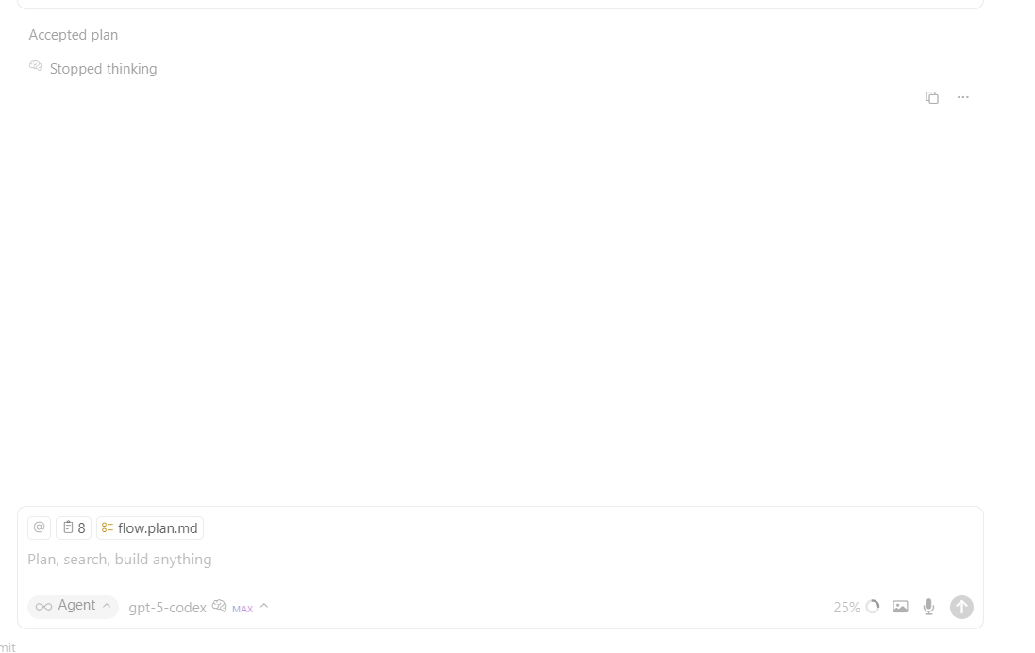This screenshot has width=1035, height=653.
Task: Copy the message using the copy icon
Action: click(931, 98)
